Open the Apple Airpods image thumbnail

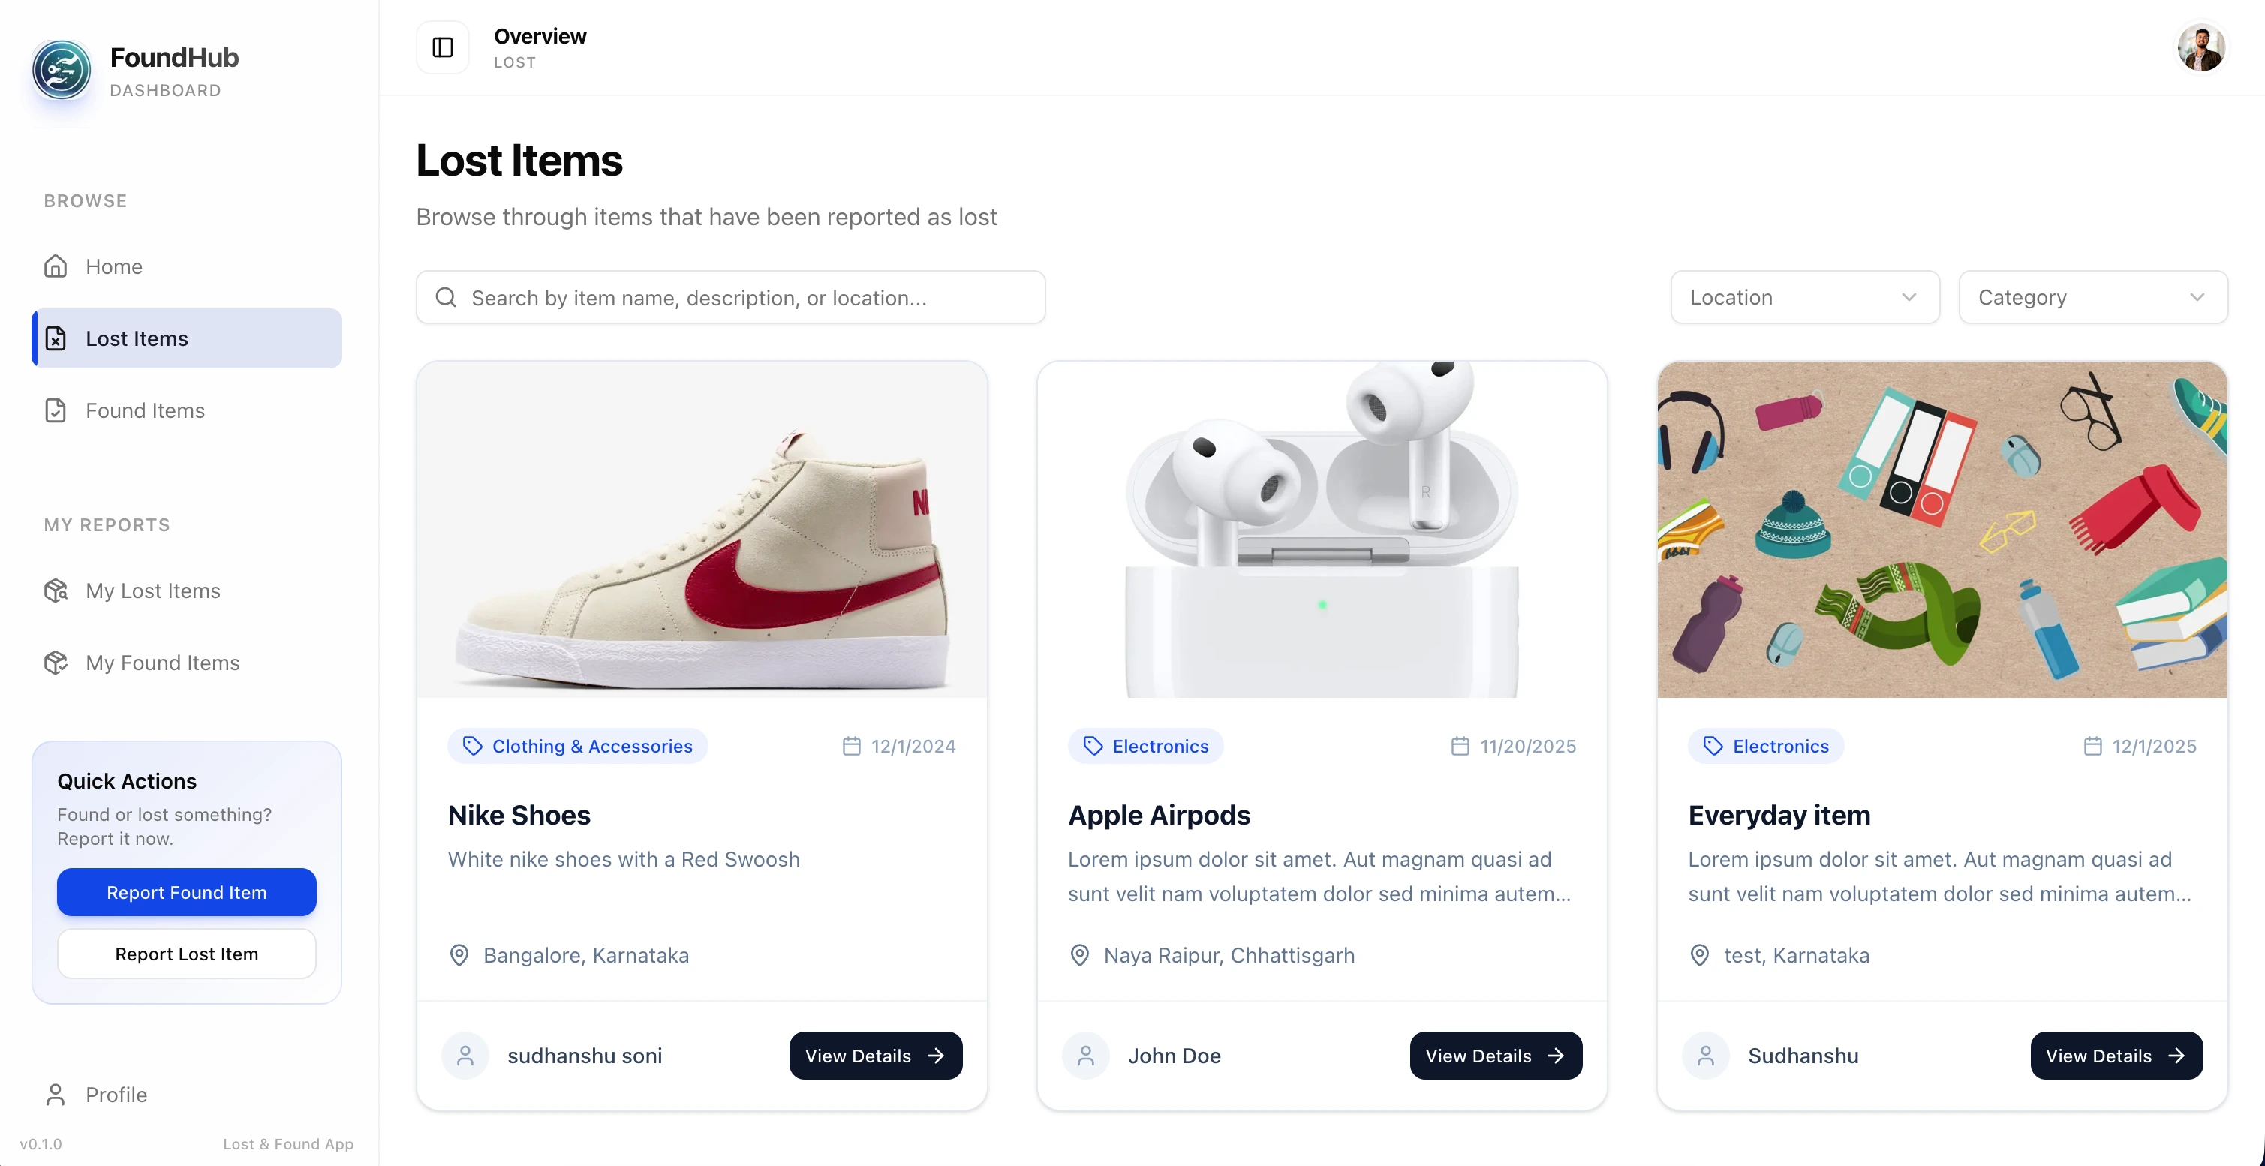[x=1322, y=530]
